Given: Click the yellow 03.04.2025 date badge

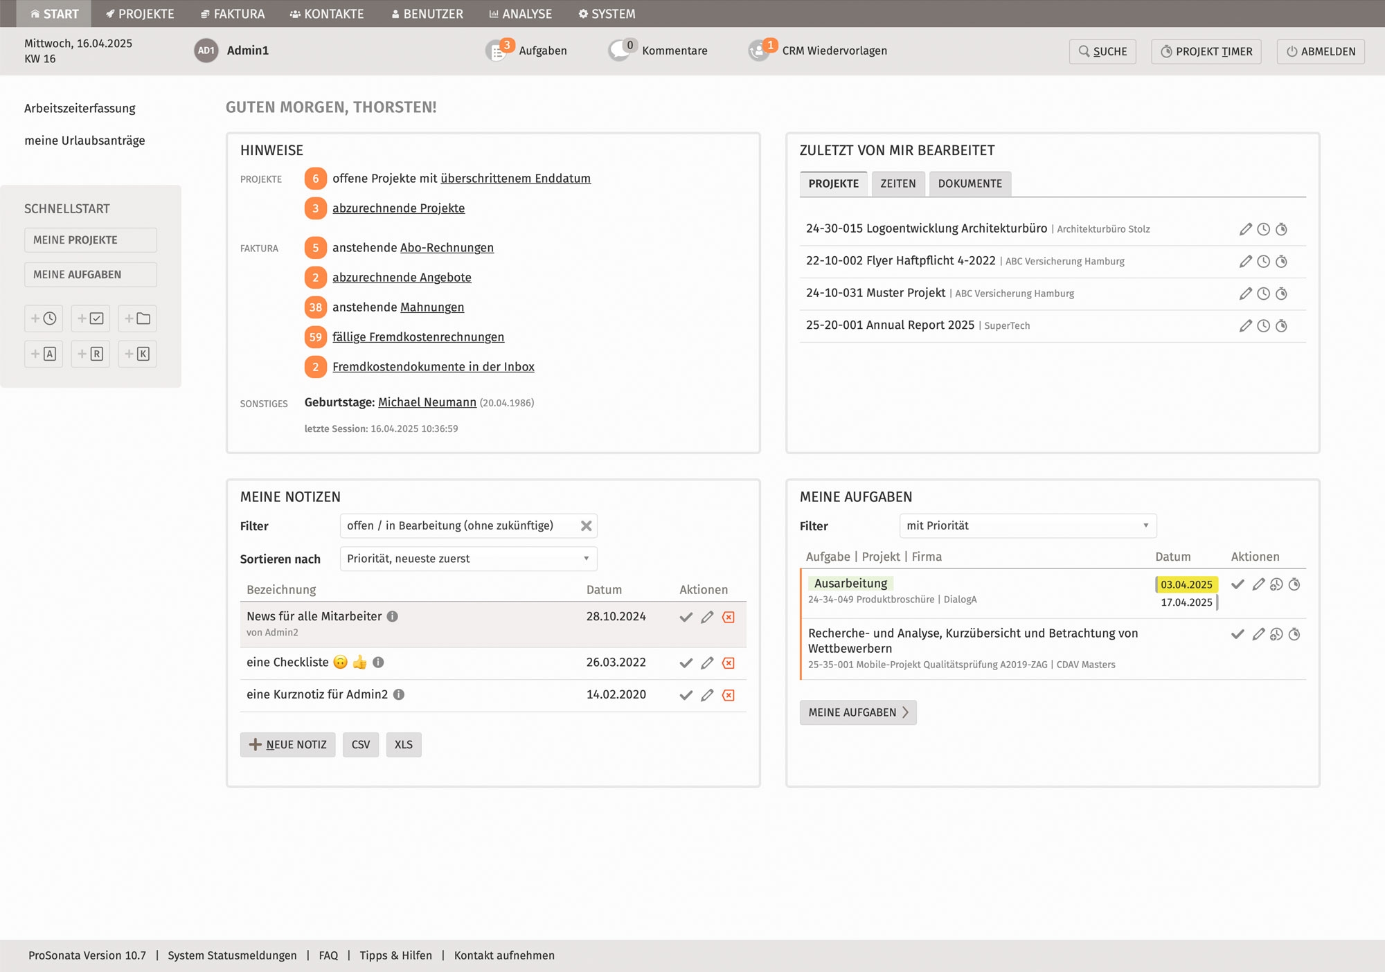Looking at the screenshot, I should point(1186,584).
